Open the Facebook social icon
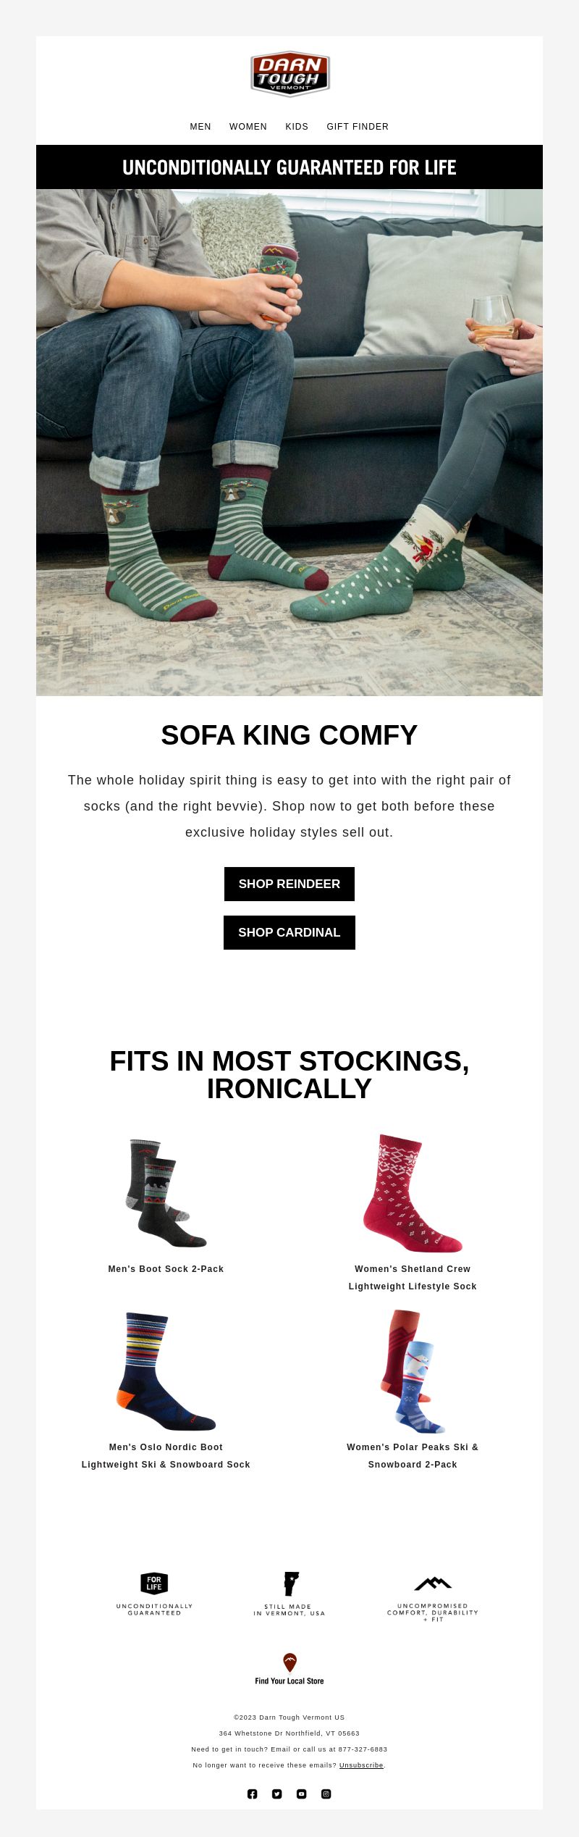Screen dimensions: 579x1837 pyautogui.click(x=253, y=1794)
